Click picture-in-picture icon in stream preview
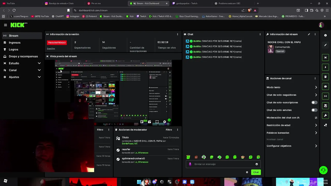This screenshot has height=186, width=331. pyautogui.click(x=142, y=122)
